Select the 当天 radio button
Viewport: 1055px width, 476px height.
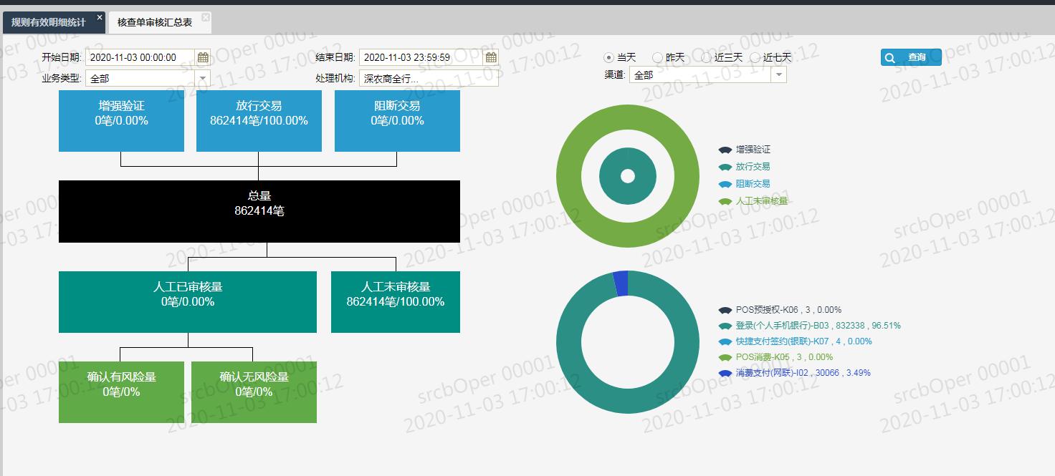tap(608, 57)
